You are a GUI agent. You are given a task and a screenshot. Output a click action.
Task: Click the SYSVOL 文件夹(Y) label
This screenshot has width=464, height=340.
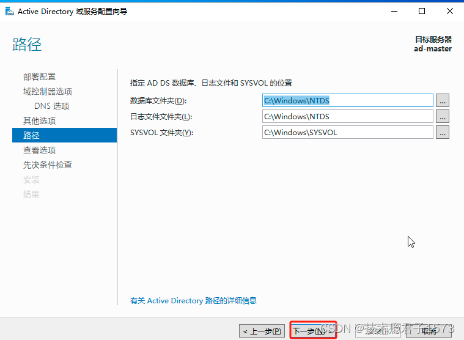tap(161, 133)
